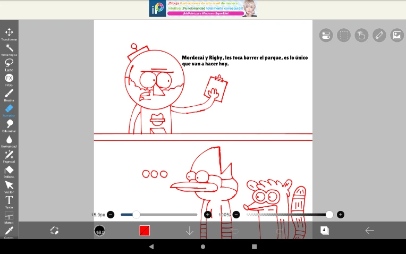Screen dimensions: 406x254
Task: Tap the Android home navigation button
Action: 203,247
